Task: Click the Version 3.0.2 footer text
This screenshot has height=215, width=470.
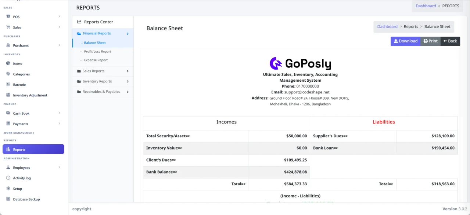Action: [x=455, y=209]
